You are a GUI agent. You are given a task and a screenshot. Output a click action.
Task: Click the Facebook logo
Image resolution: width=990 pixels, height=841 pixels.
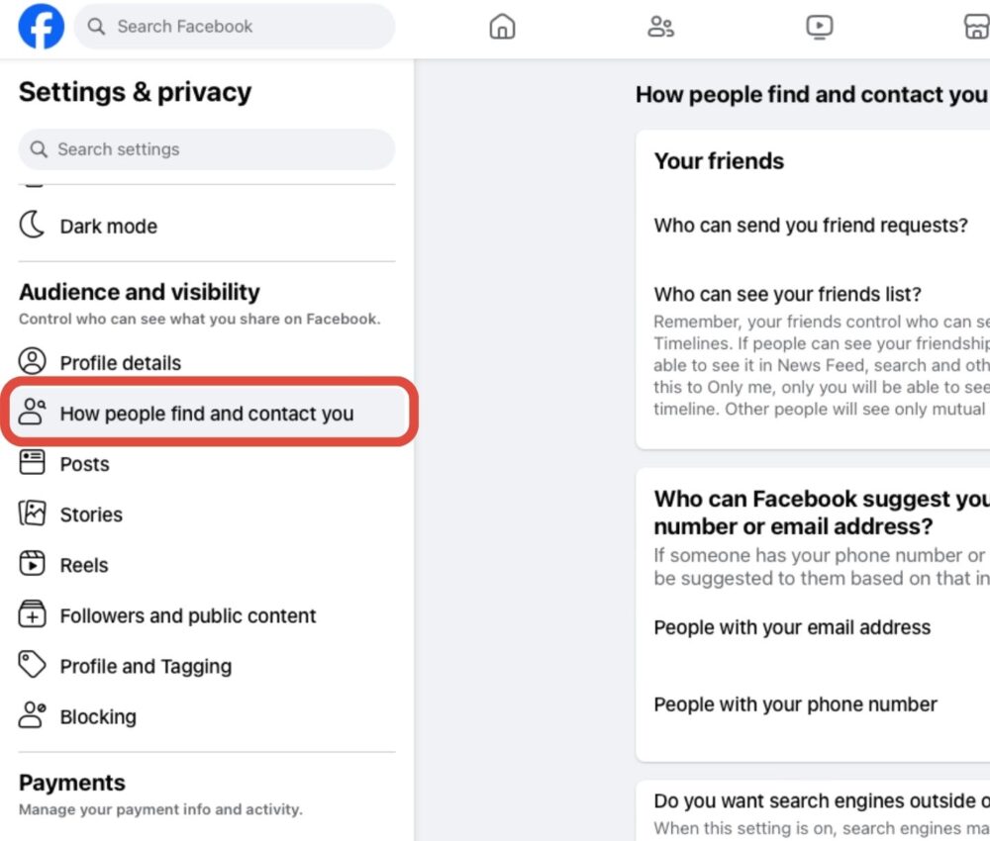(40, 27)
